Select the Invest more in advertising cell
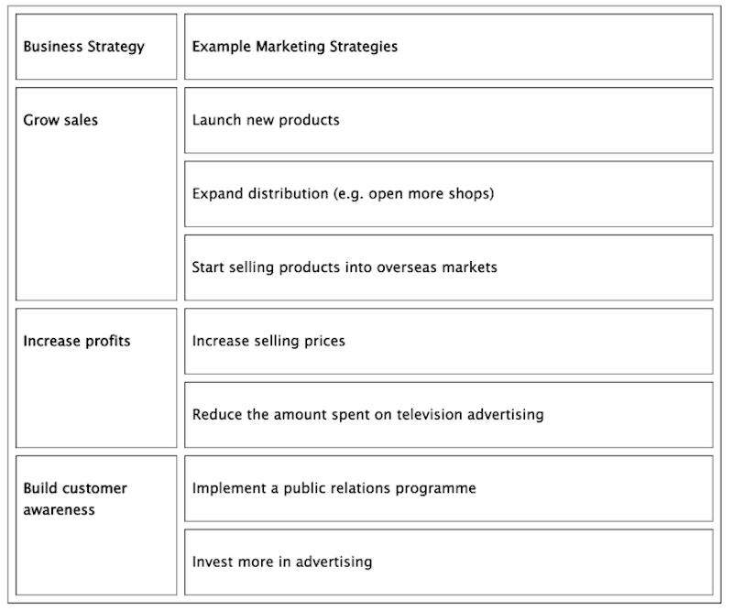The width and height of the screenshot is (733, 611). coord(449,562)
